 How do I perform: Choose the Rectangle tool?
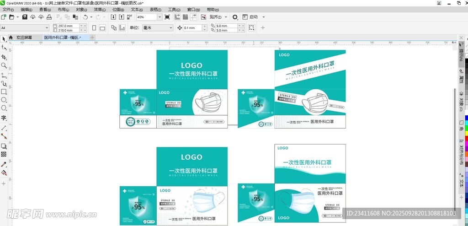(x=4, y=91)
